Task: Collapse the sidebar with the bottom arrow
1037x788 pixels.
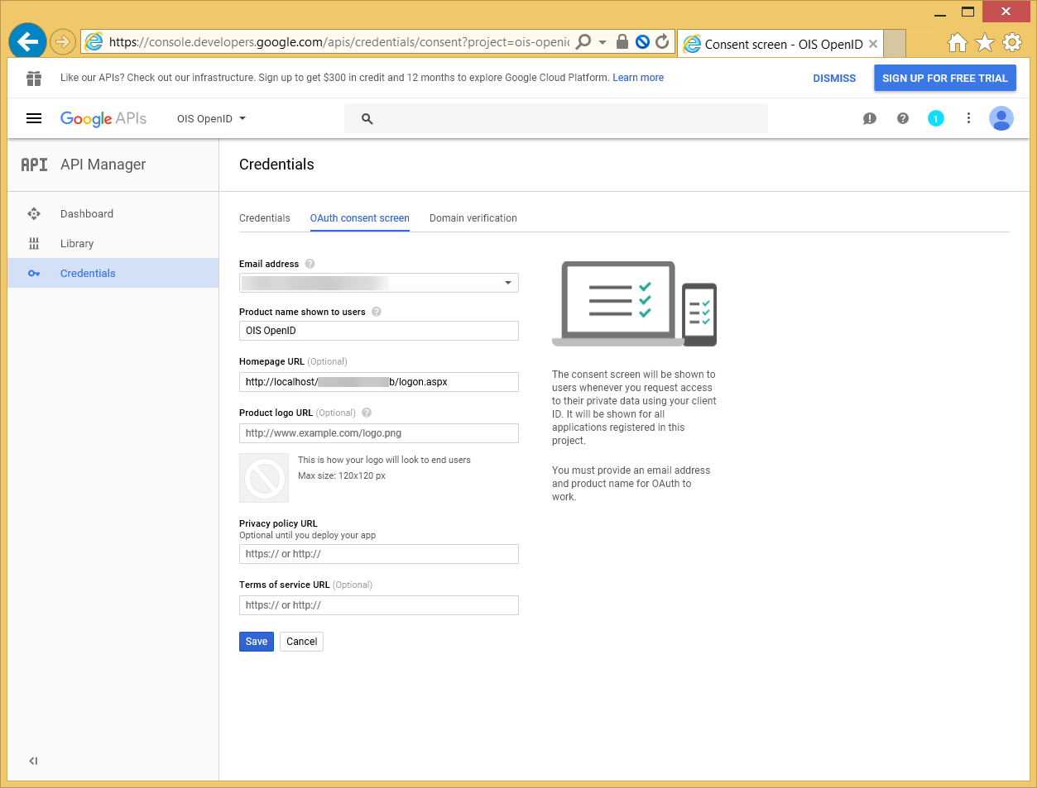Action: tap(33, 761)
